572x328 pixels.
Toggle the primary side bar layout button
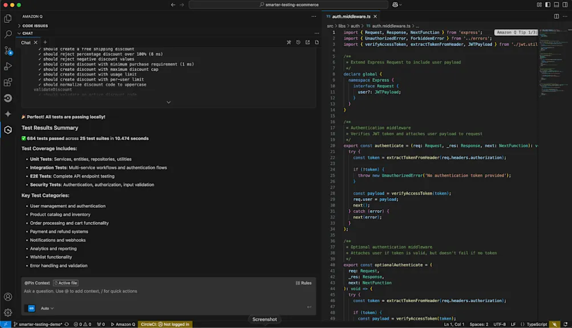point(547,5)
